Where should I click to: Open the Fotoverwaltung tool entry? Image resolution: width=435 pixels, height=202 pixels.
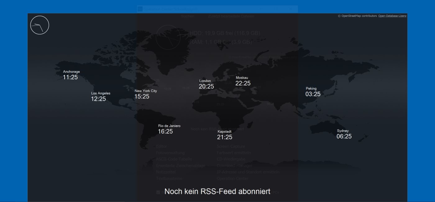click(170, 153)
